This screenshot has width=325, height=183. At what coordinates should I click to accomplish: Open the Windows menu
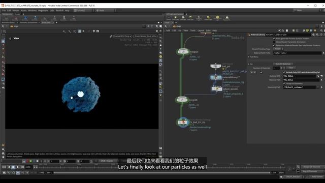32,10
